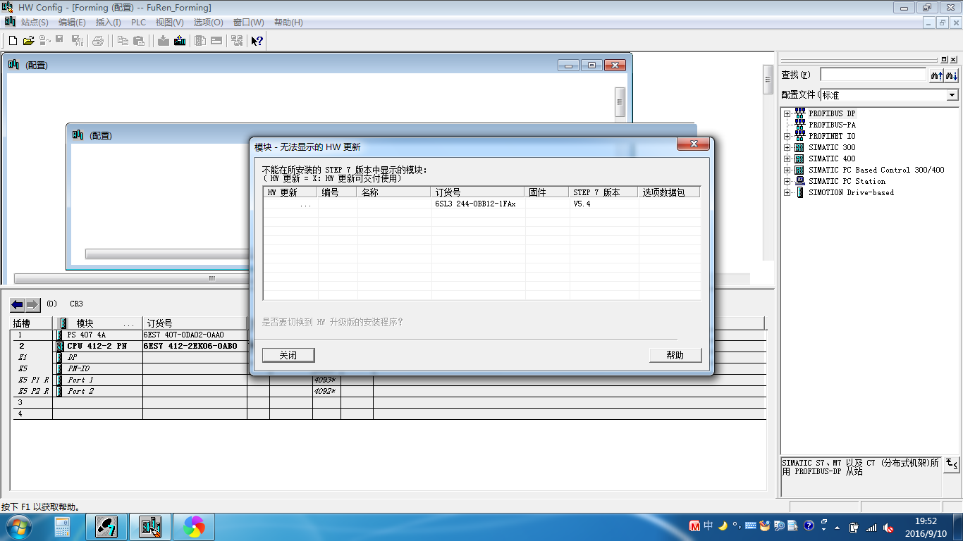The height and width of the screenshot is (541, 963).
Task: Click the 关闭 button in the dialog
Action: 288,355
